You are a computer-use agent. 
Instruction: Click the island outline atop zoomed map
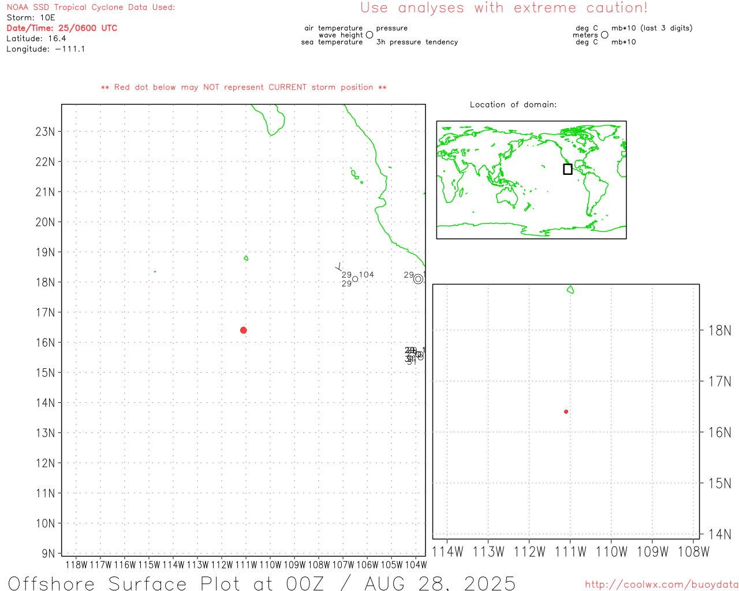click(x=570, y=290)
